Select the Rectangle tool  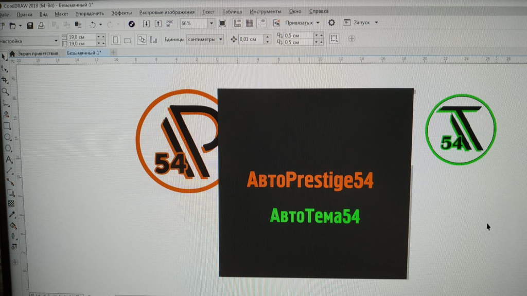click(x=7, y=125)
